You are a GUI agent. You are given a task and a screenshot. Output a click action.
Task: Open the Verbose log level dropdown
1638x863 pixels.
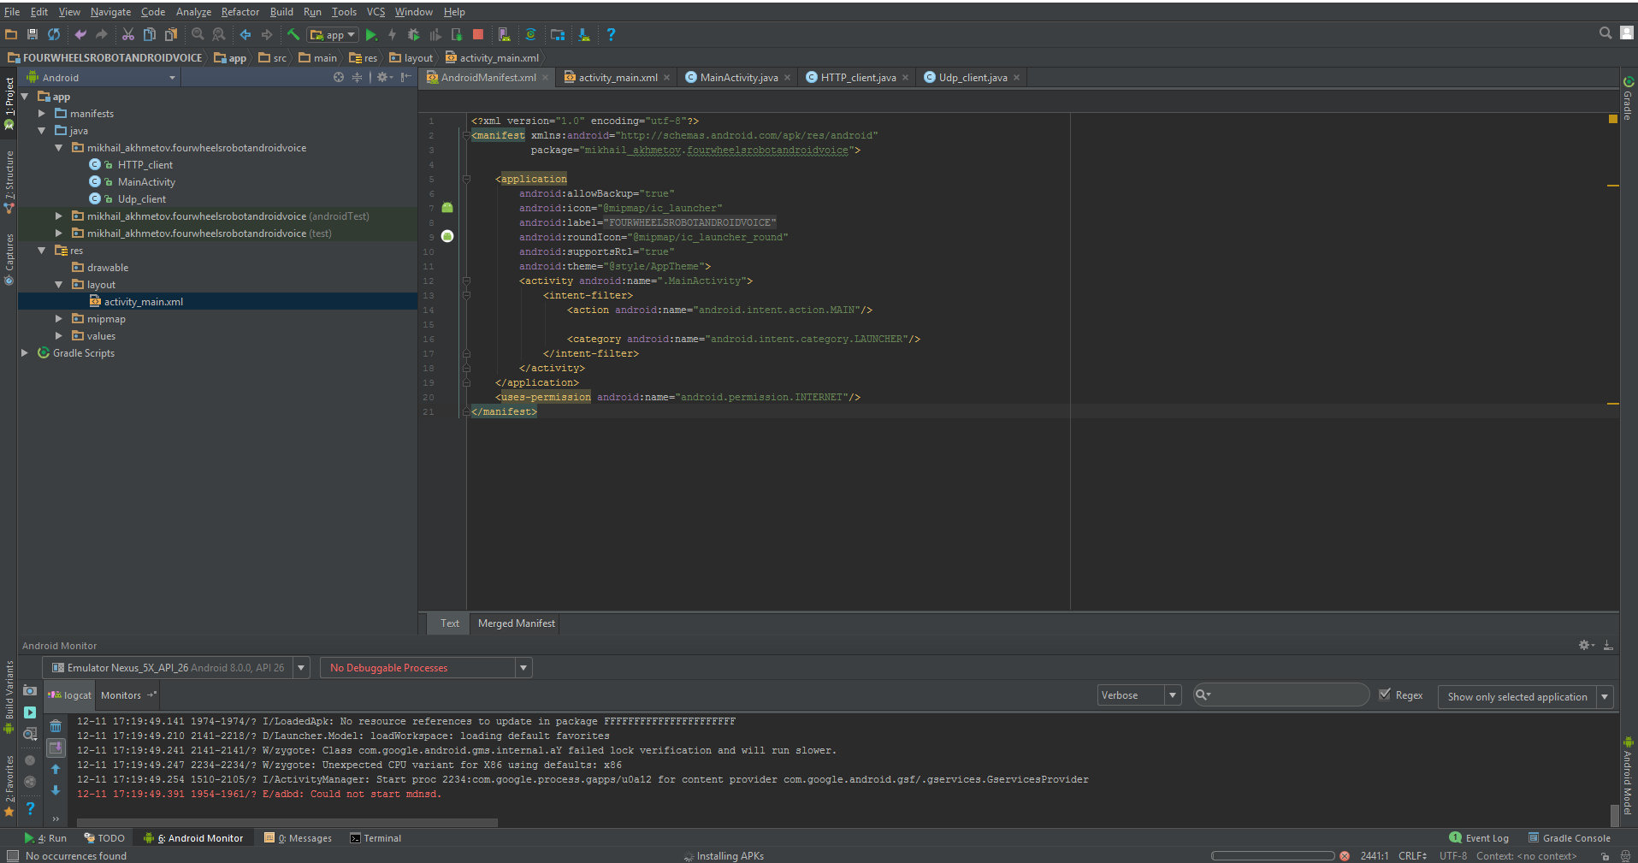coord(1138,695)
